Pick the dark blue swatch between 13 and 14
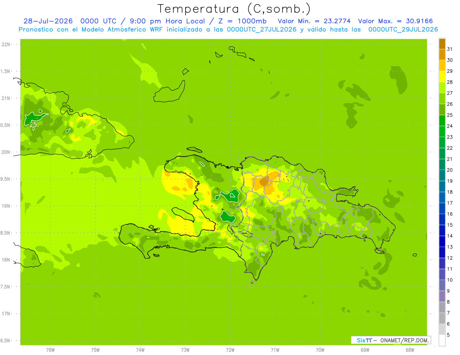Screen dimensions: 460x355 (442, 242)
